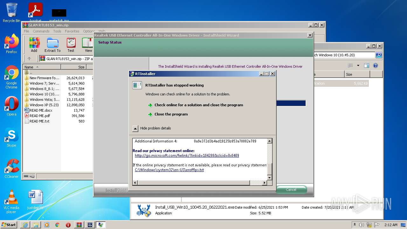Click the View icon in WinRAR toolbar
This screenshot has height=229, width=407.
pos(87,45)
